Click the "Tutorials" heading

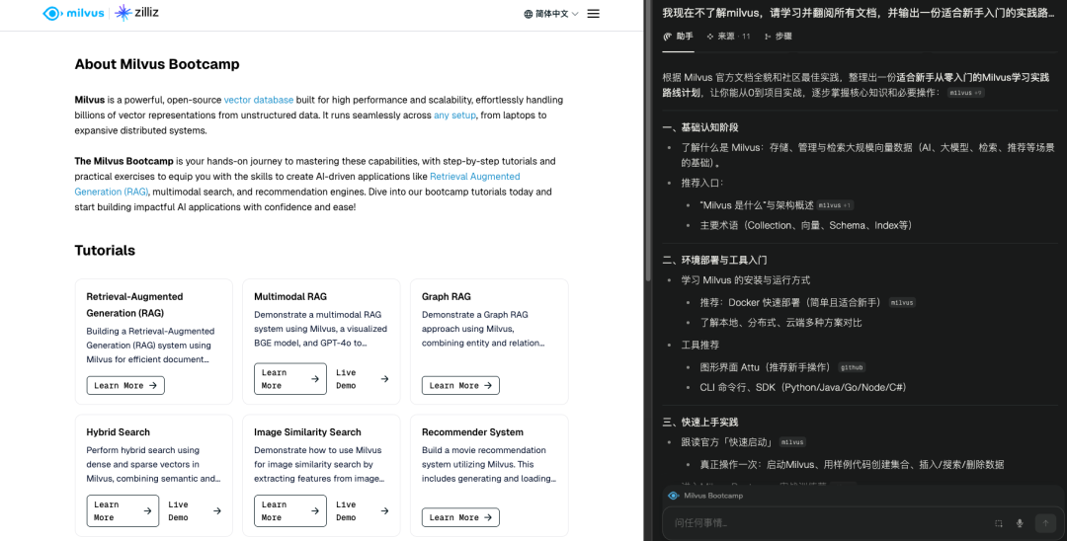pyautogui.click(x=105, y=250)
